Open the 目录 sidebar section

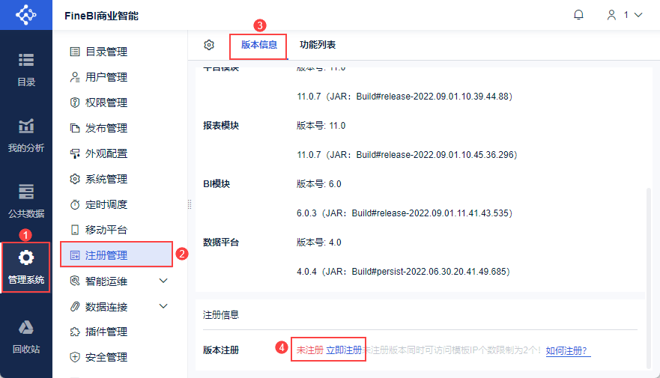[x=26, y=70]
